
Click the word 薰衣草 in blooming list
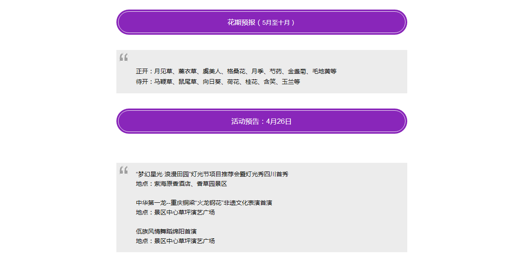(187, 71)
